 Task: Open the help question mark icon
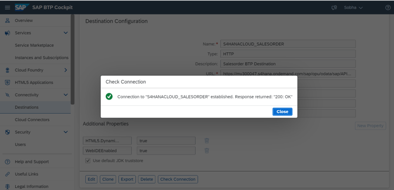click(x=388, y=7)
